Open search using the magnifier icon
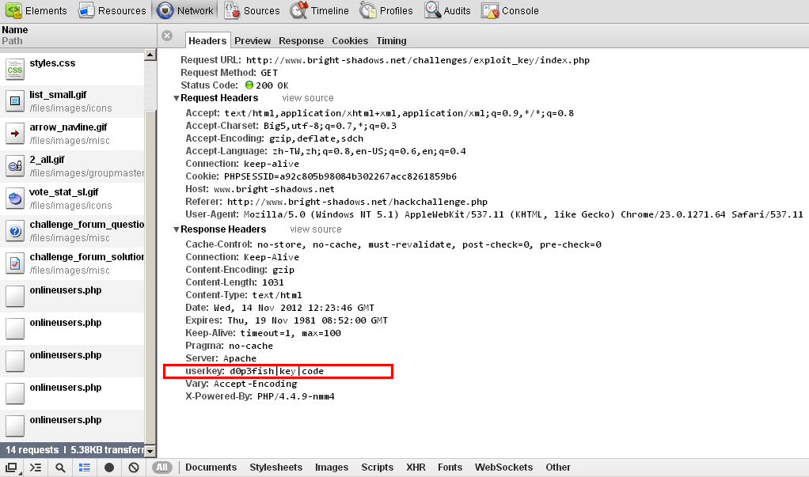 click(x=60, y=468)
